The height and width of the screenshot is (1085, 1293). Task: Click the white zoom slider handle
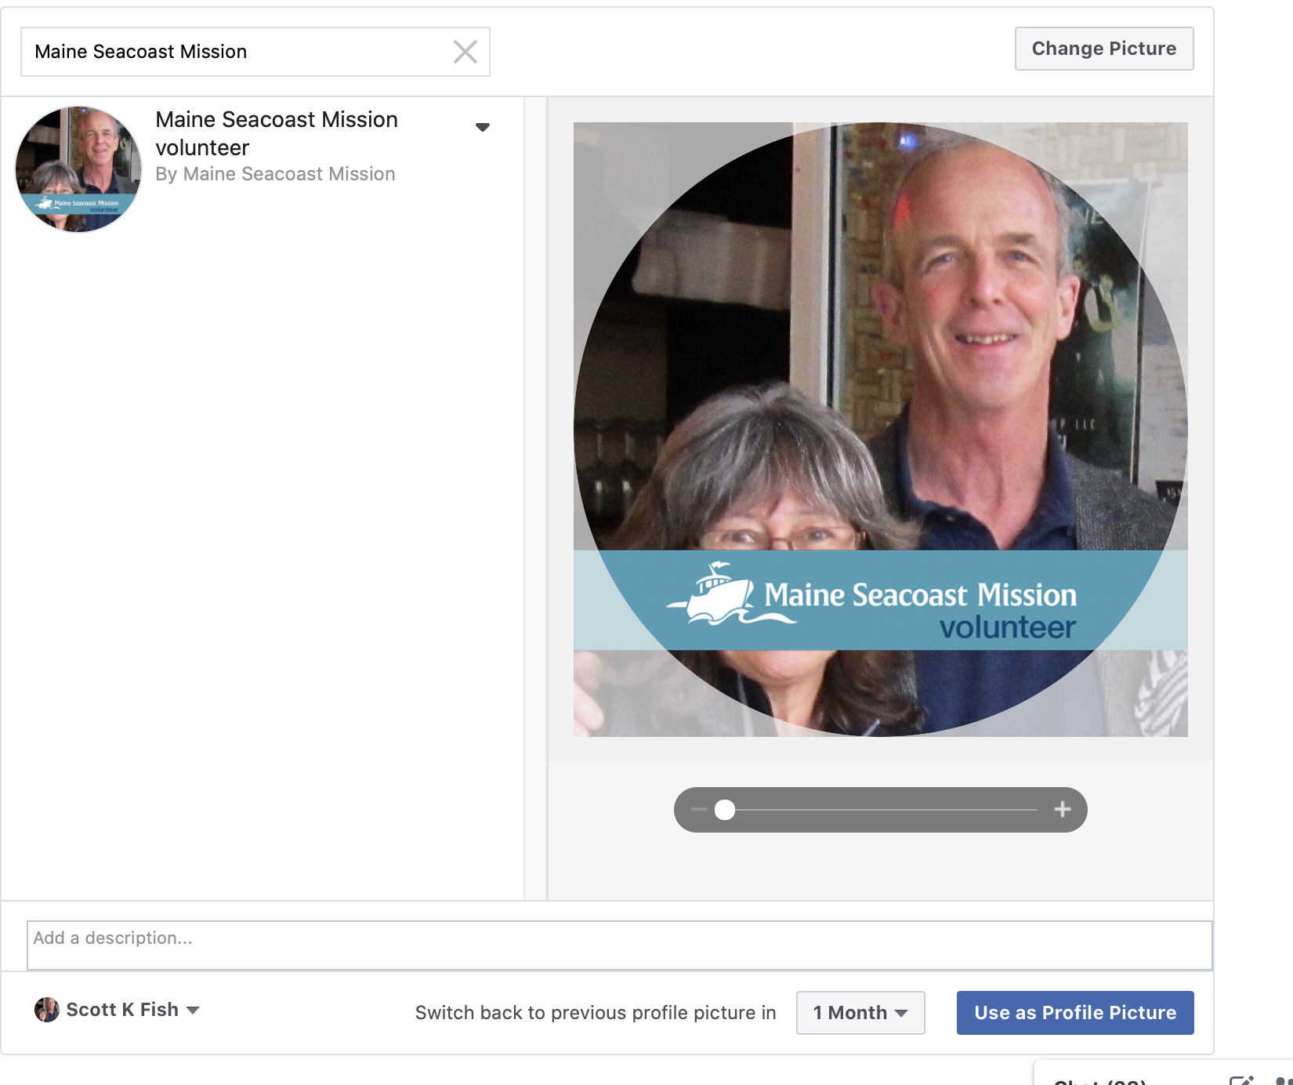(725, 810)
